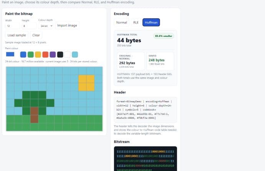Click the Height input field
The height and width of the screenshot is (171, 265).
tap(29, 26)
